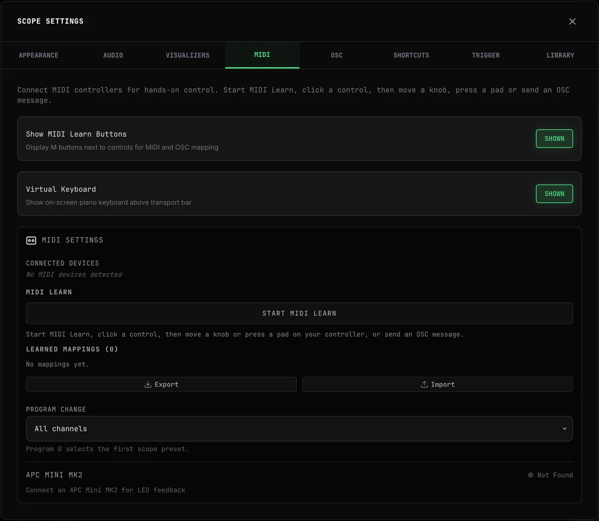This screenshot has width=599, height=521.
Task: Select the MIDI tab
Action: coord(262,55)
